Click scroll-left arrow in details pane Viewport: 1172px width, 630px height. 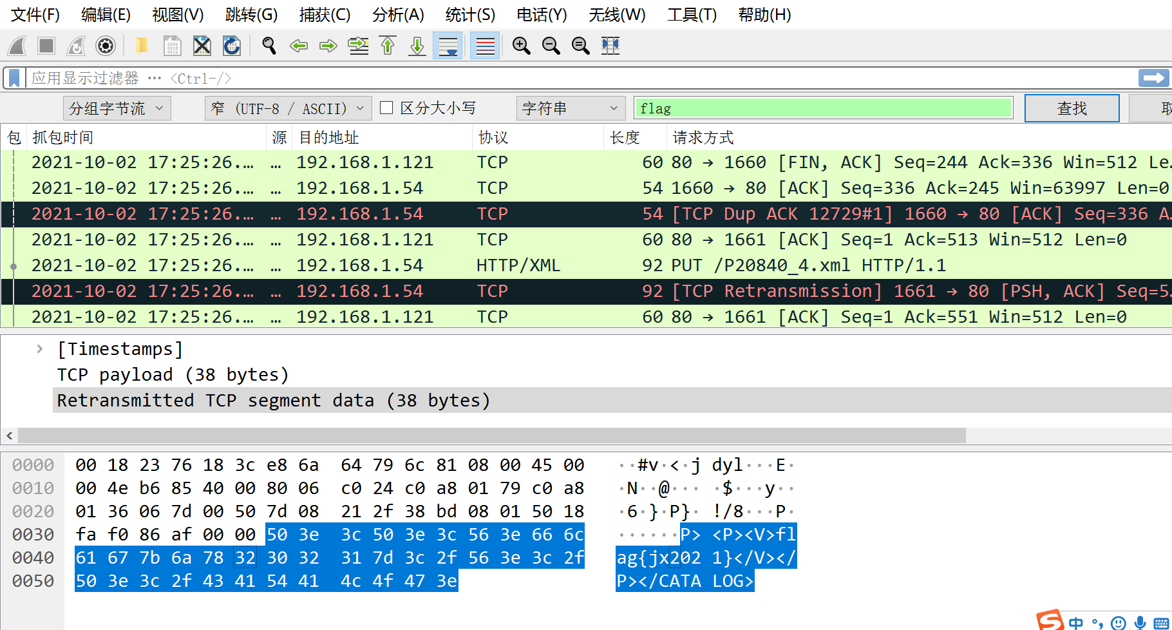[9, 435]
